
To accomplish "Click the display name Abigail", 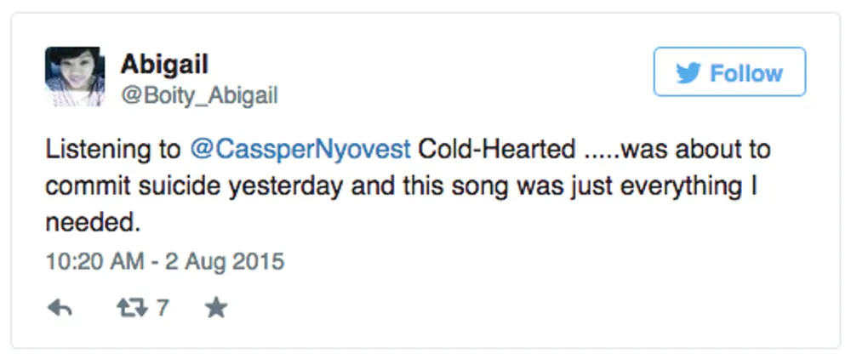I will pyautogui.click(x=164, y=63).
